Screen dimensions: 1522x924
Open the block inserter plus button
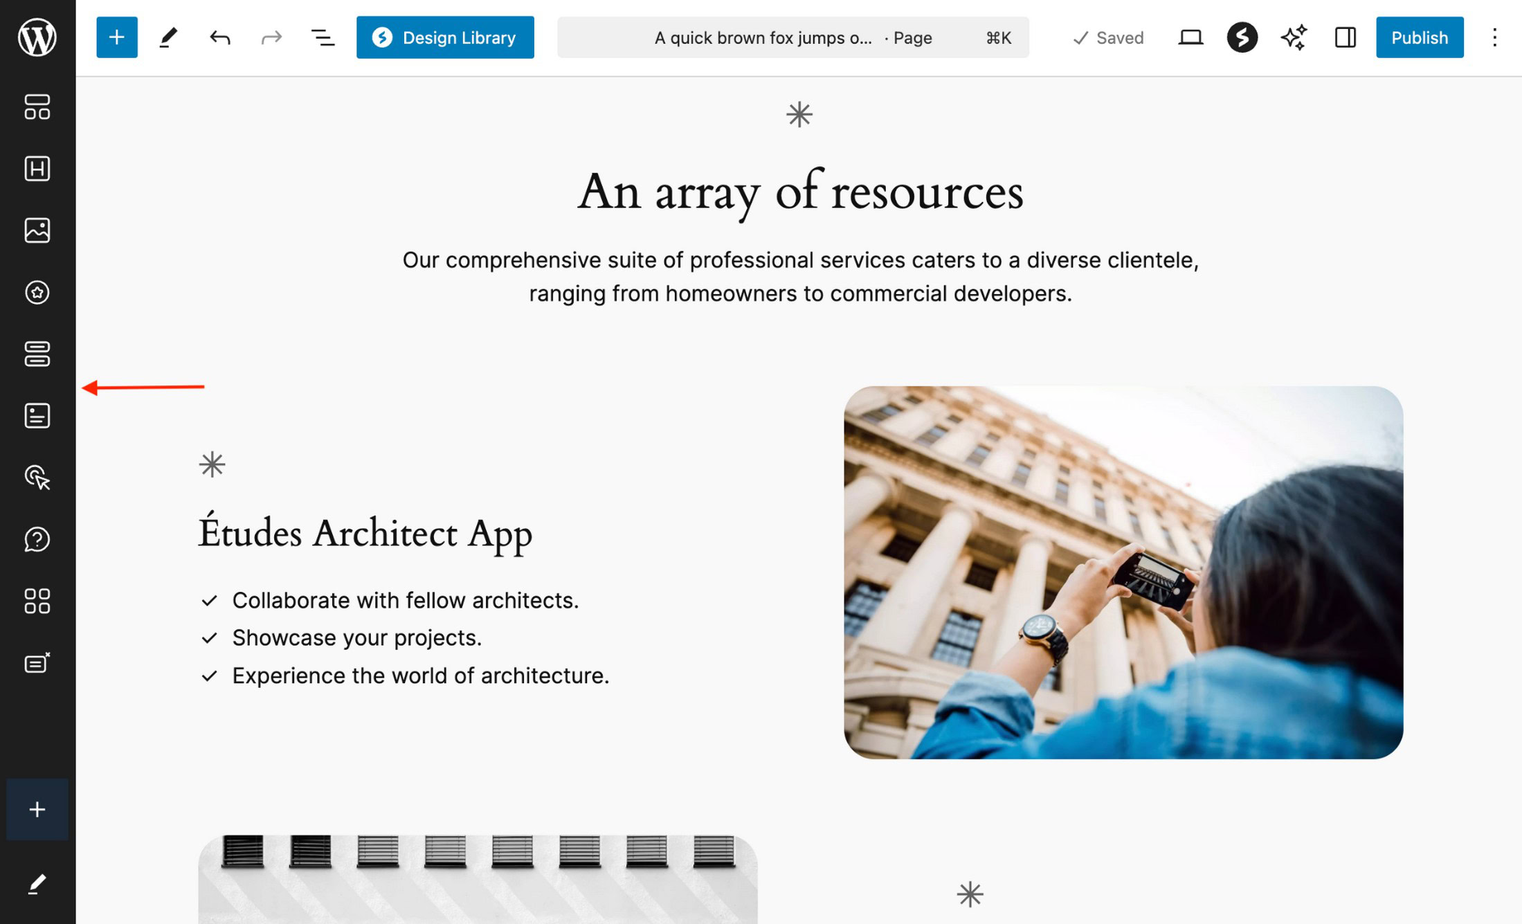116,37
